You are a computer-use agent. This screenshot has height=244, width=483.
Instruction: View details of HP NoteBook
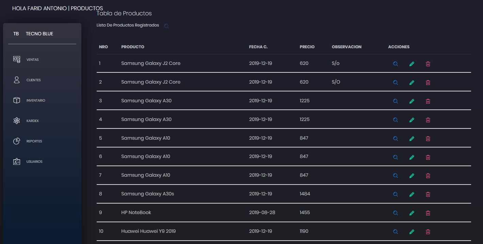(396, 213)
